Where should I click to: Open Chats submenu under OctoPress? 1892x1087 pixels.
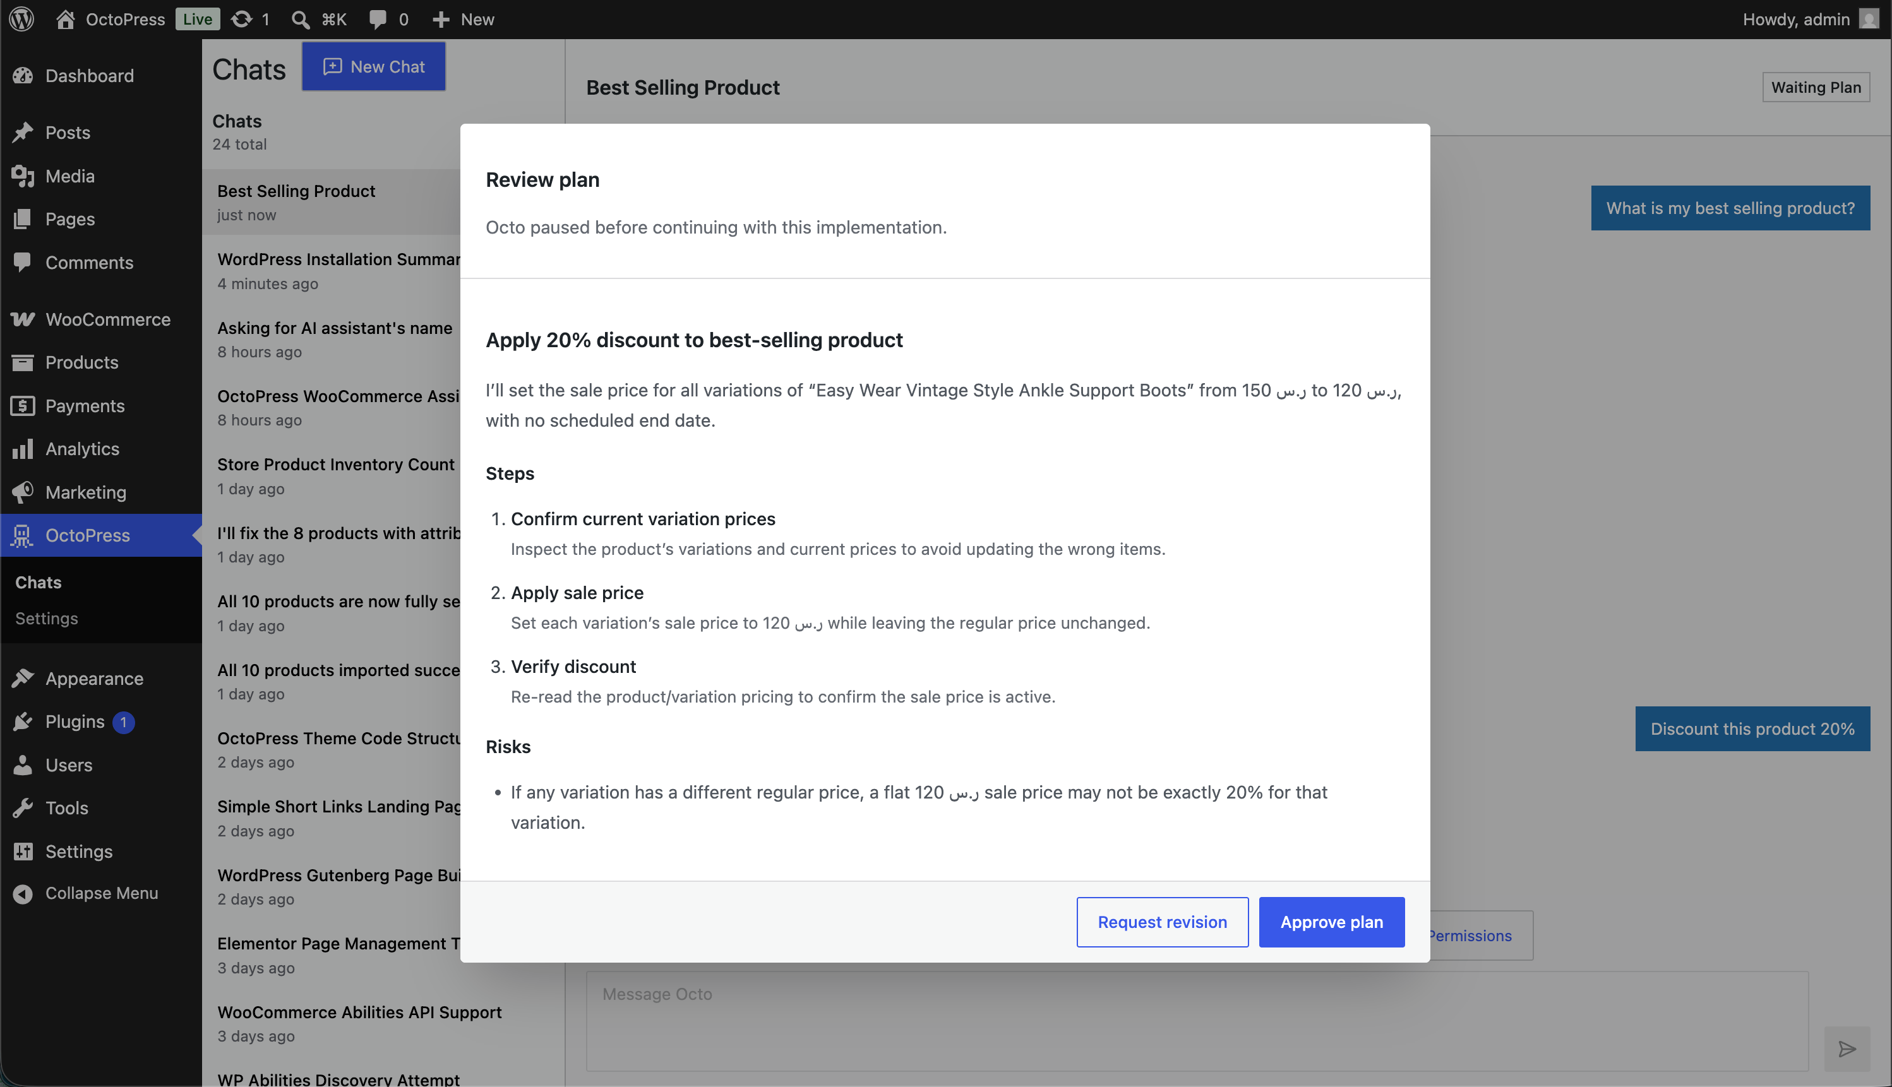(38, 582)
